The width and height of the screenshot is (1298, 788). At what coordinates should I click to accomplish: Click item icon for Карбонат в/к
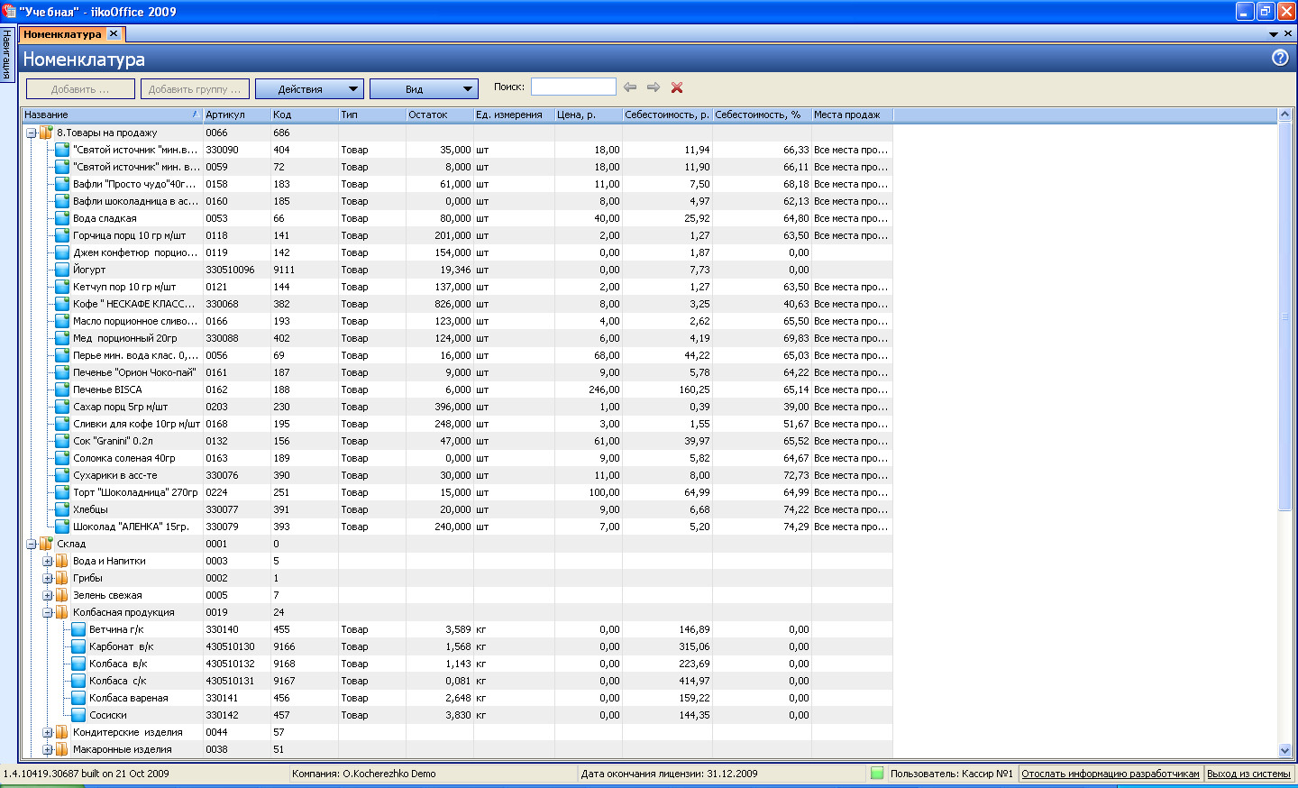[78, 646]
